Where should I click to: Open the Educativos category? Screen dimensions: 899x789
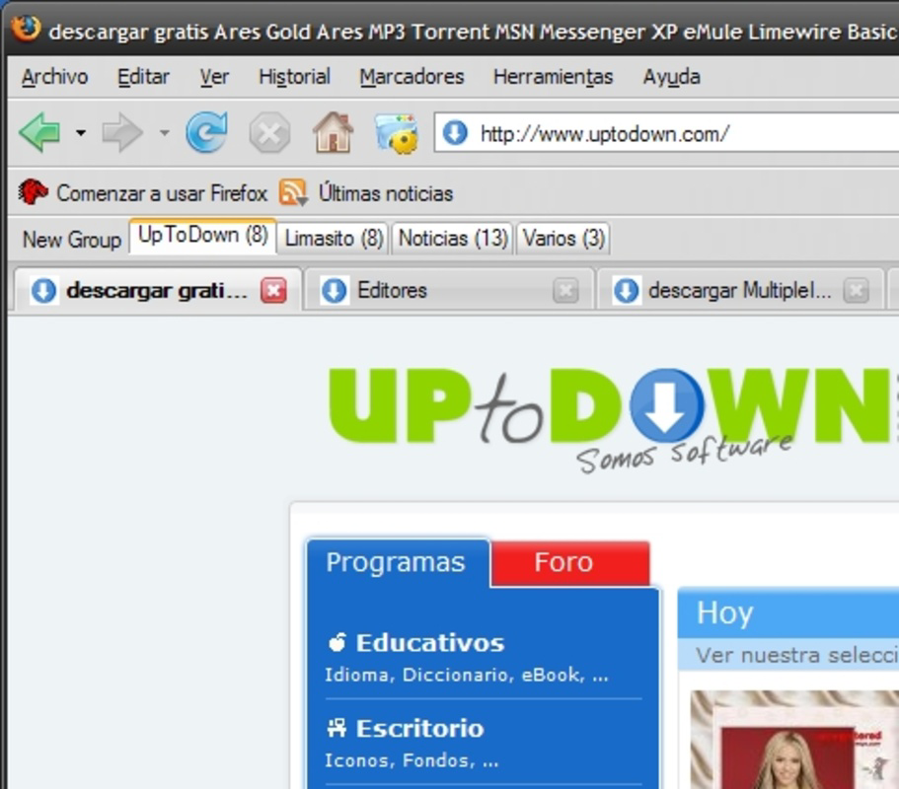pos(430,643)
